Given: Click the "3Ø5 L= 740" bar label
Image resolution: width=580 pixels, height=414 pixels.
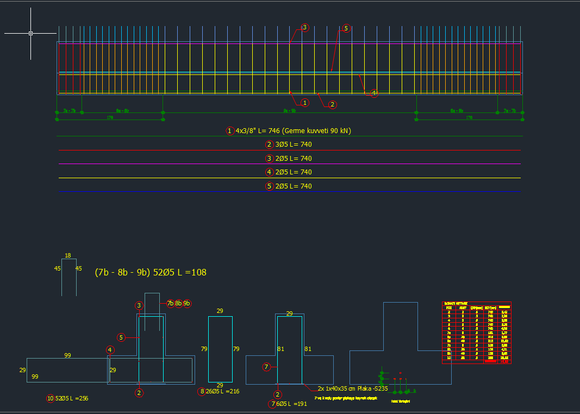Looking at the screenshot, I should 294,145.
